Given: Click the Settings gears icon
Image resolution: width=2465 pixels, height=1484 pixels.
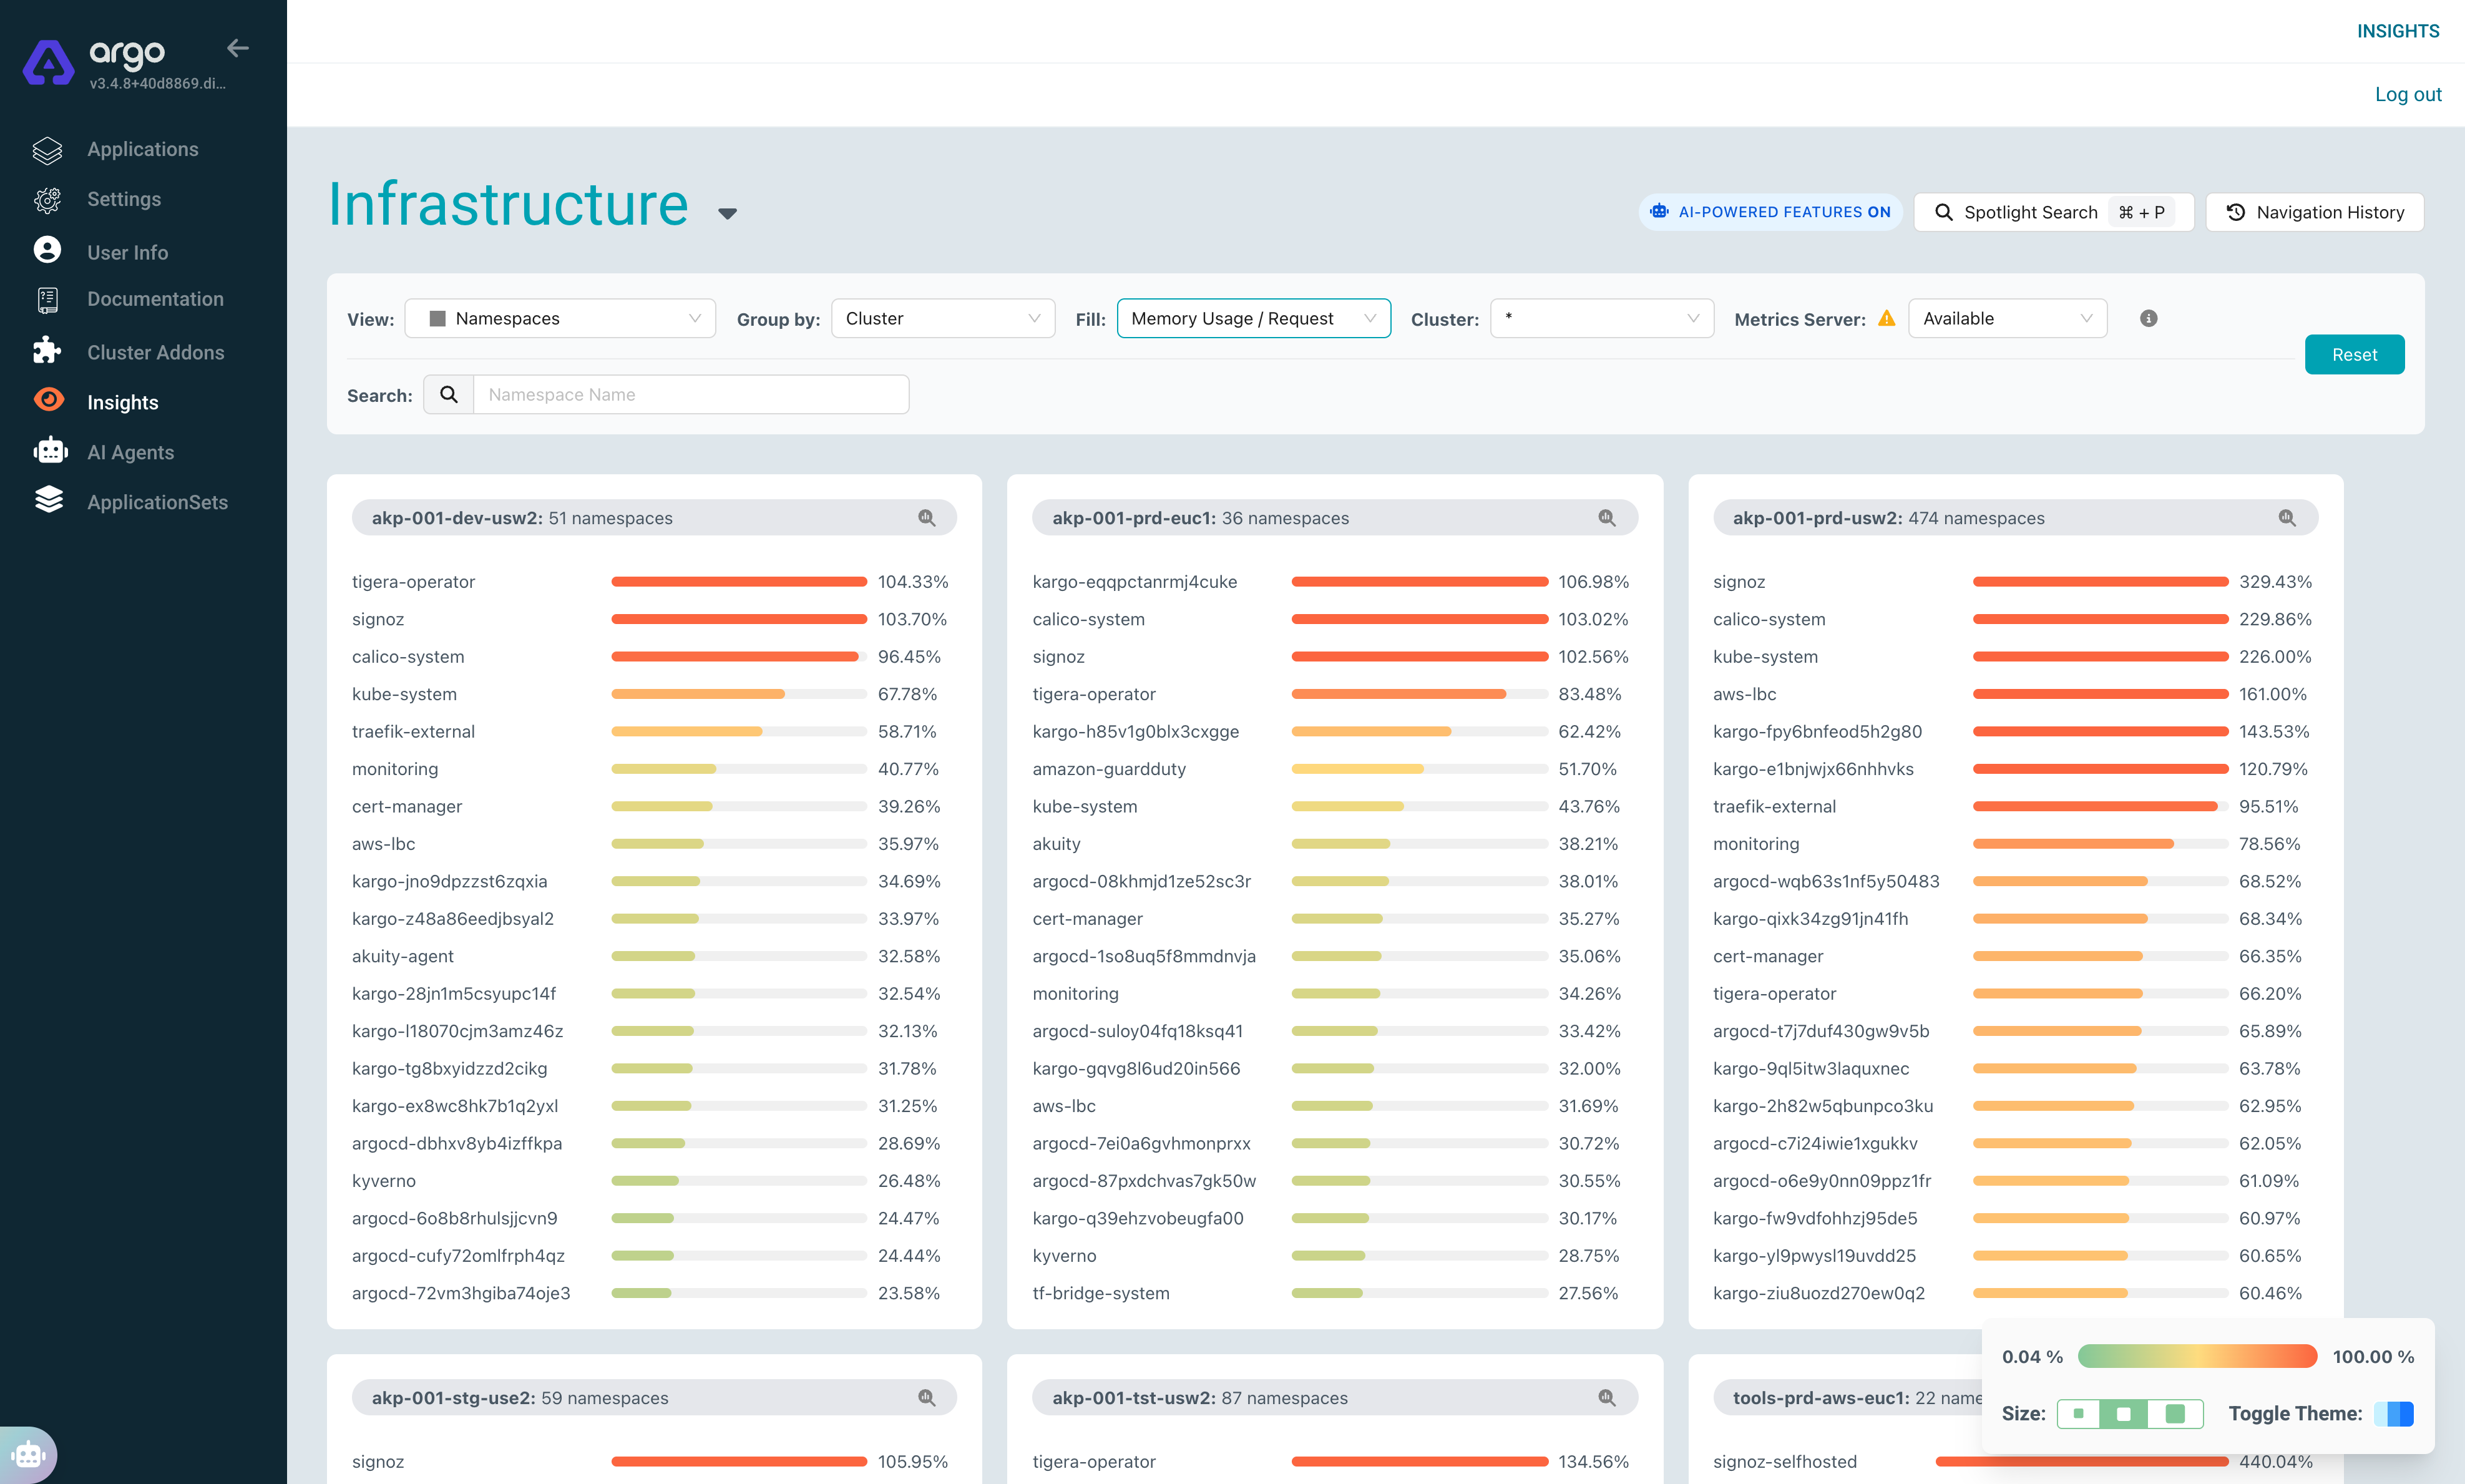Looking at the screenshot, I should click(x=47, y=200).
